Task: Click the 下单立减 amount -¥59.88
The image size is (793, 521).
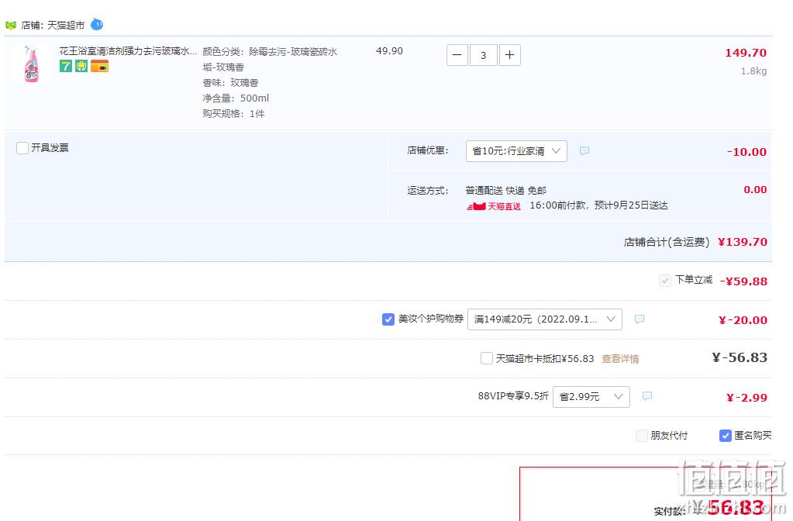Action: 743,281
